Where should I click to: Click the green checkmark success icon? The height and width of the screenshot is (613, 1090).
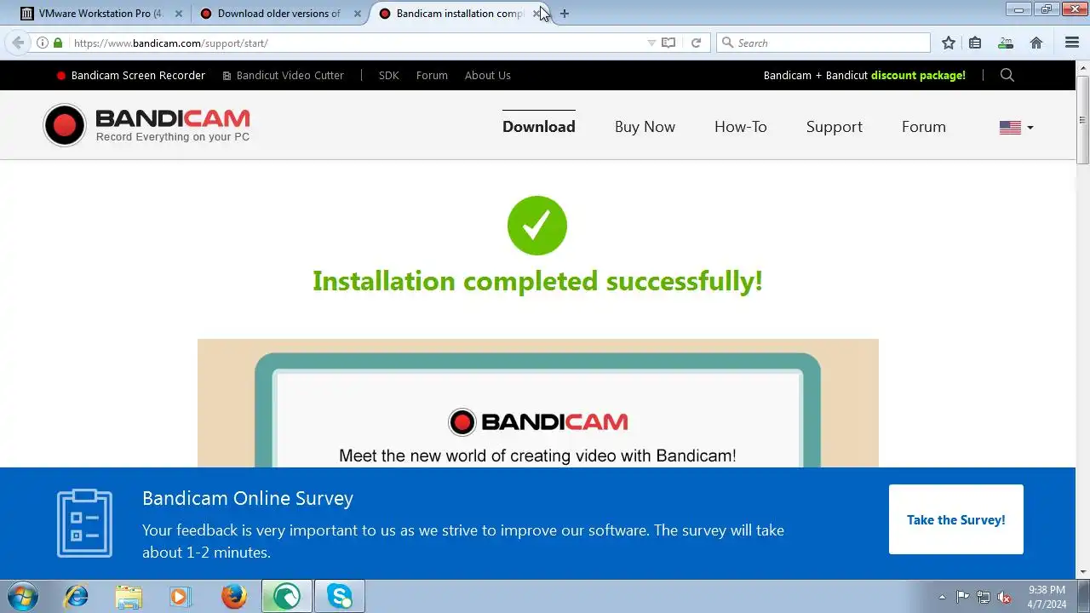[537, 226]
